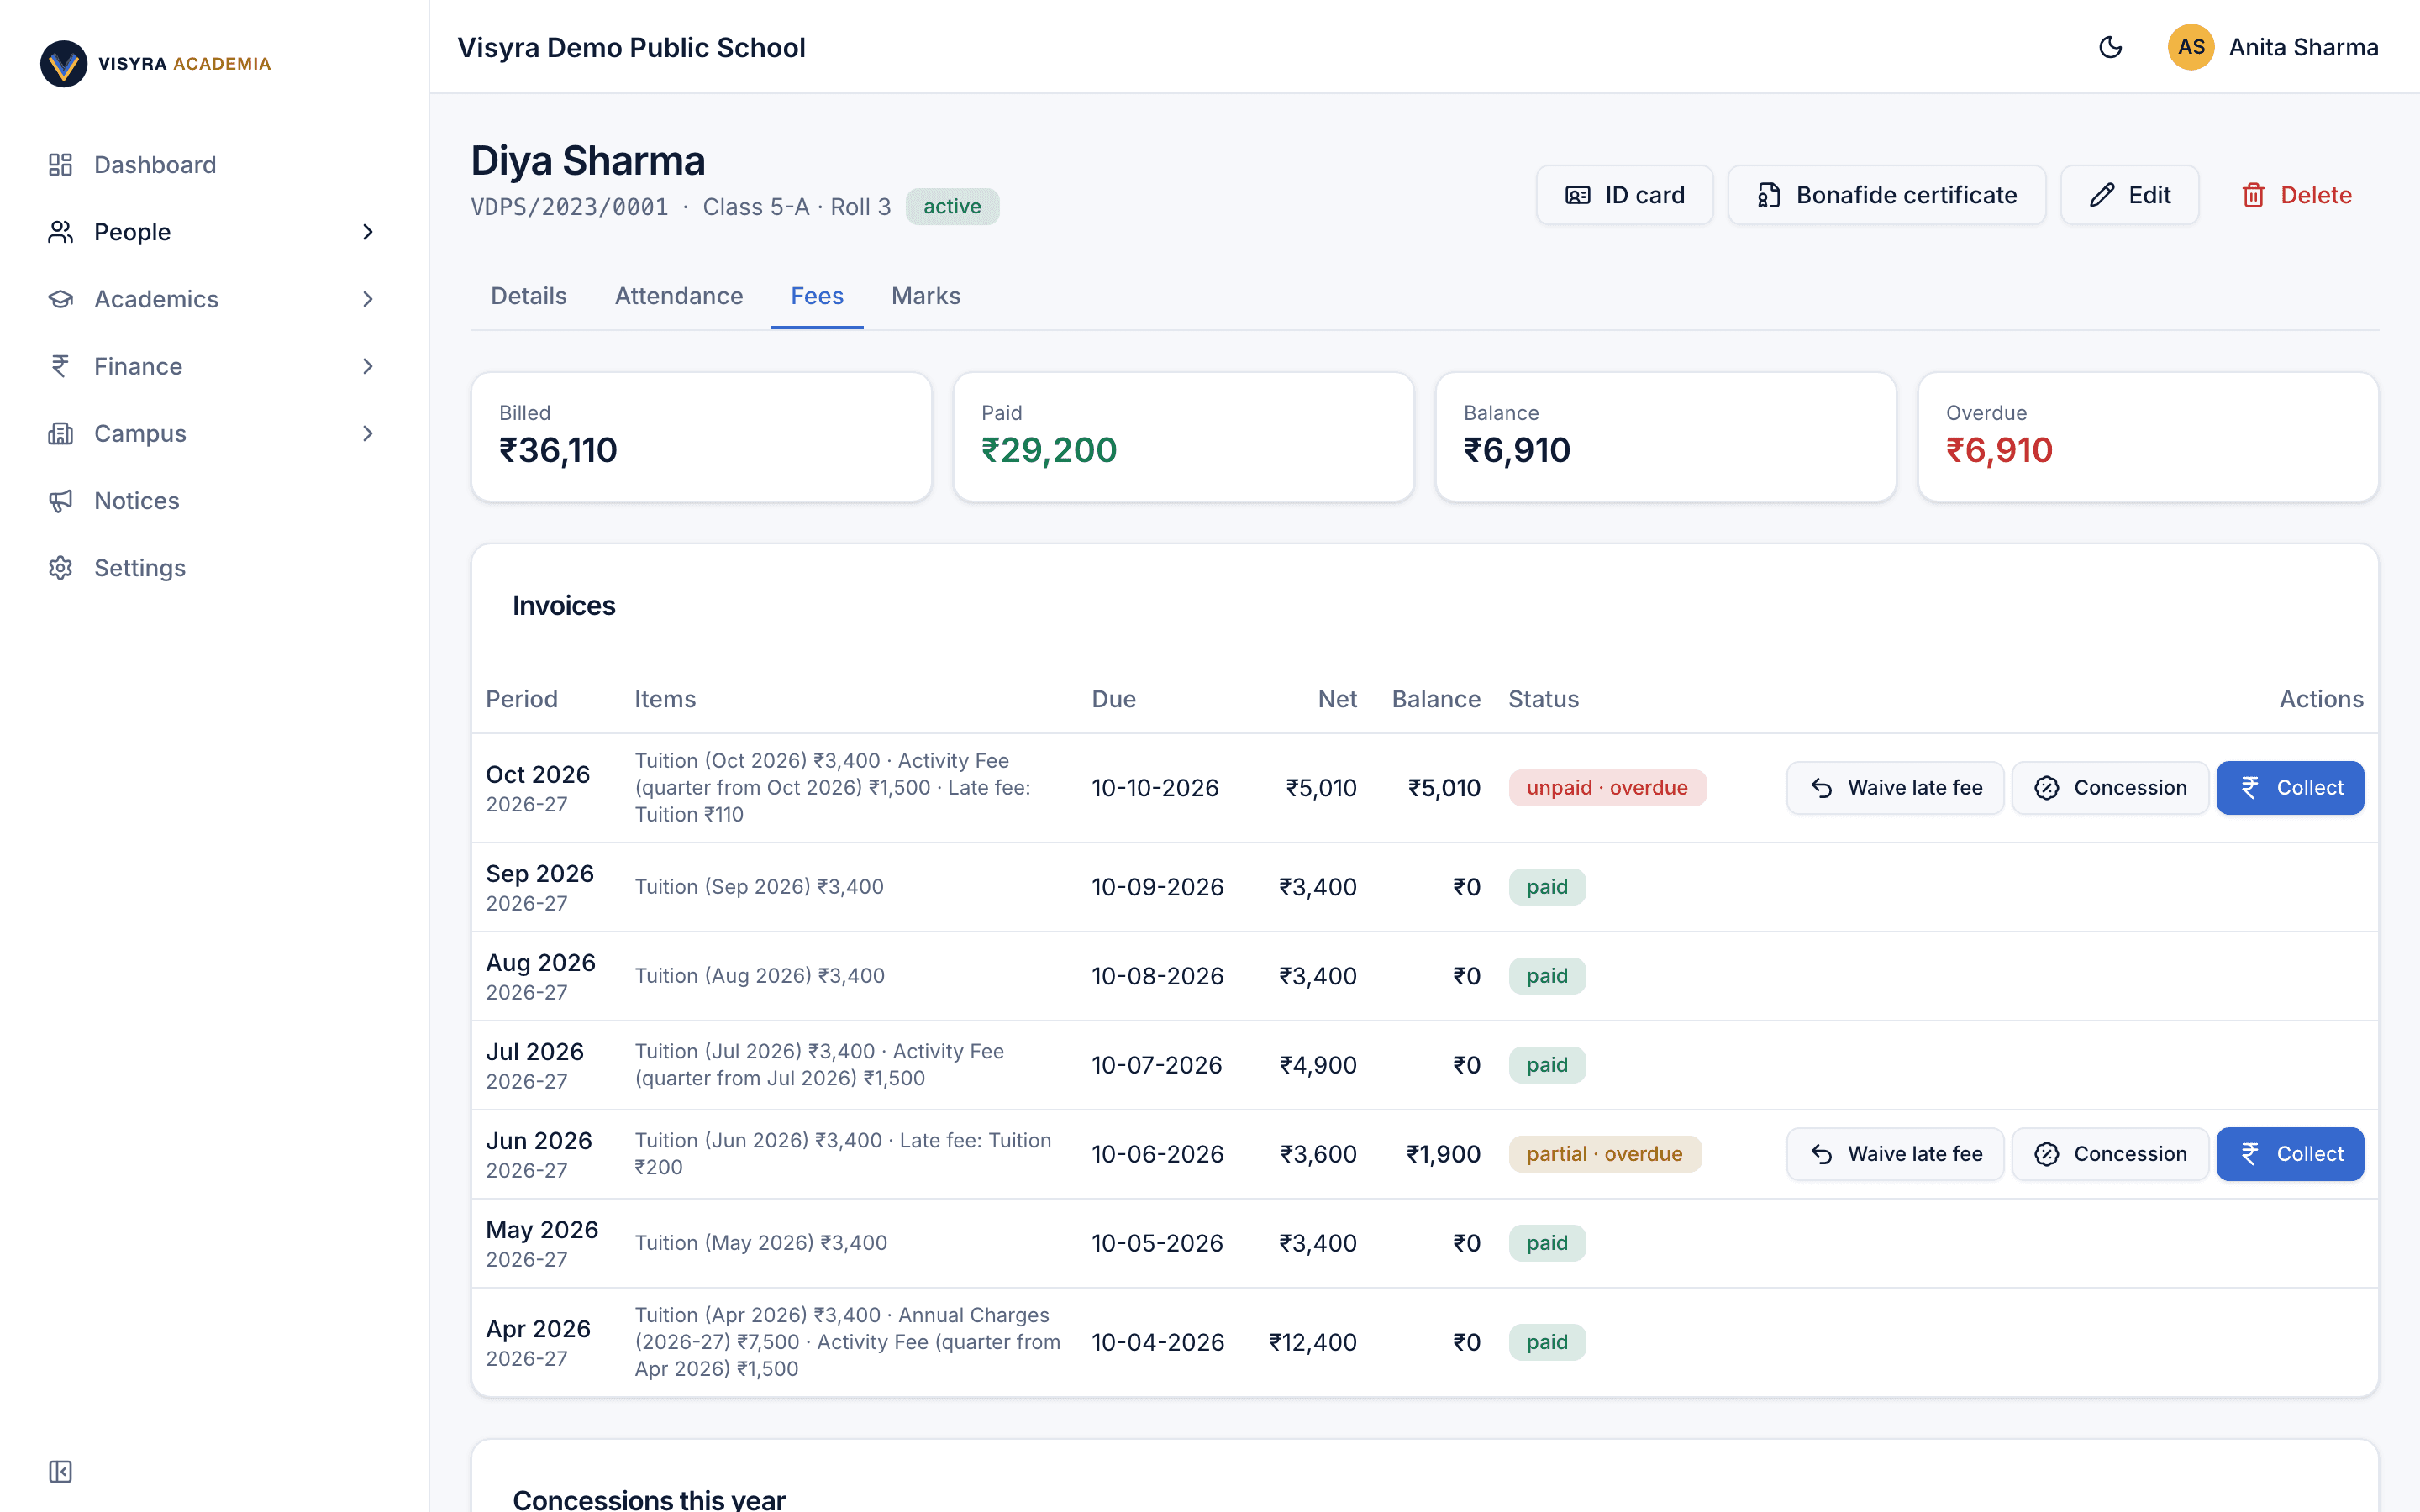The image size is (2420, 1512).
Task: Click the Settings gear icon
Action: coord(60,567)
